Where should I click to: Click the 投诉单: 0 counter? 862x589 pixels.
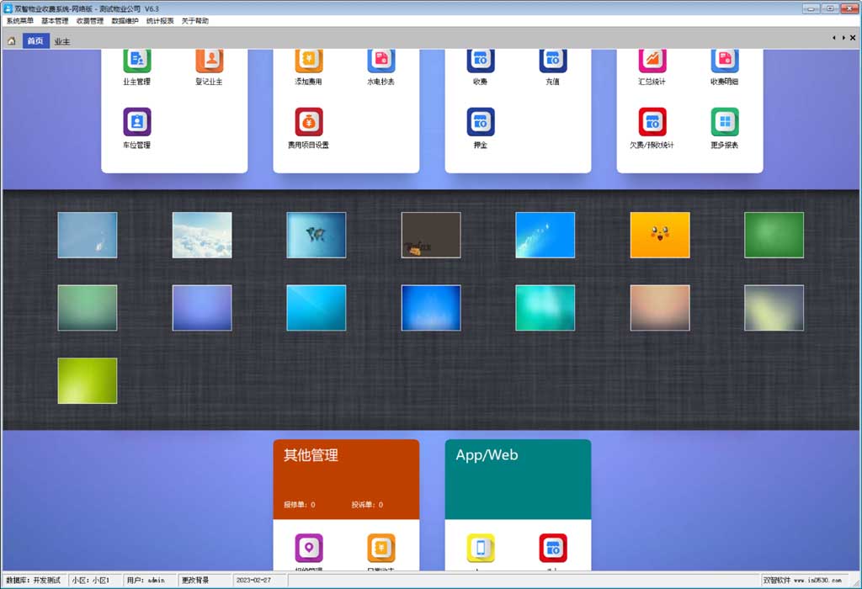tap(367, 504)
